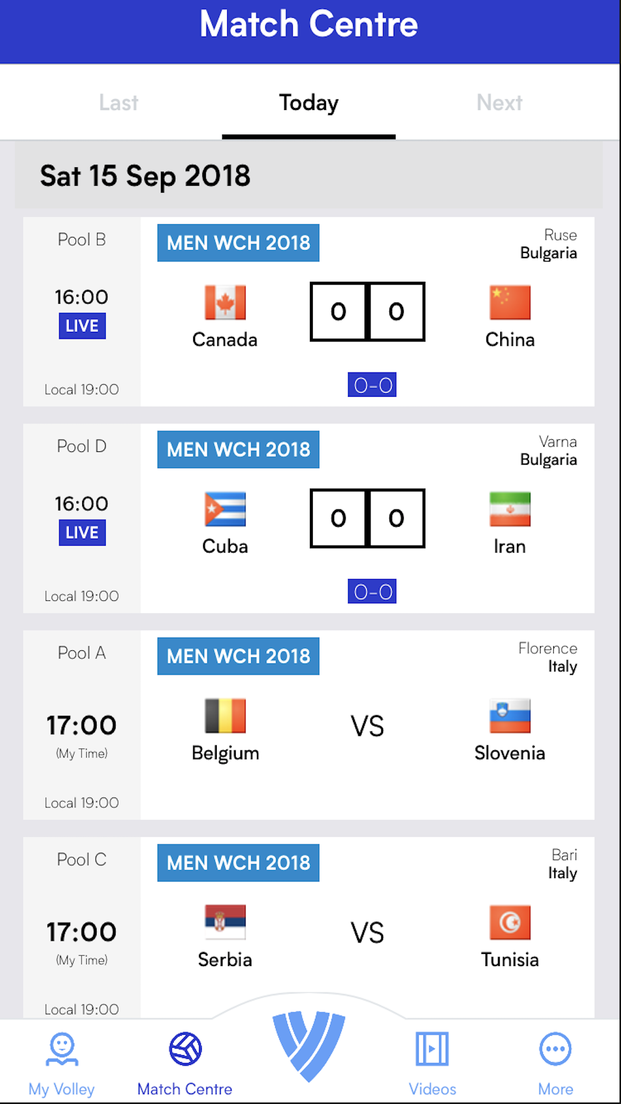Tap the Iran flag icon
Image resolution: width=621 pixels, height=1104 pixels.
(509, 509)
